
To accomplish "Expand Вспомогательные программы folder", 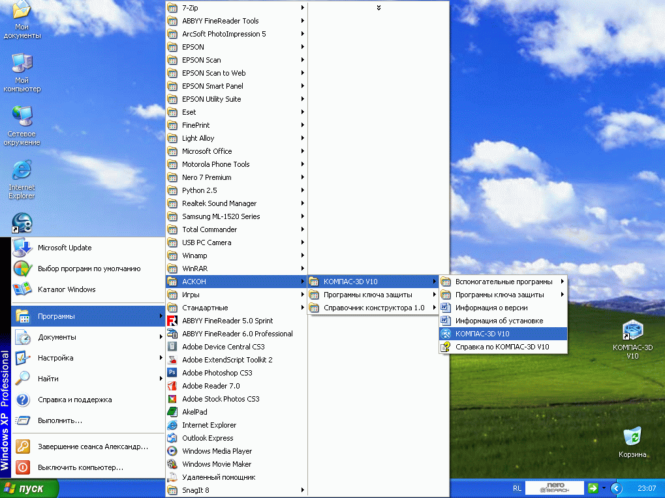I will click(x=503, y=282).
